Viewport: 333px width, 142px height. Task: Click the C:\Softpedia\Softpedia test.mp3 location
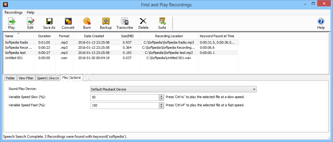(x=169, y=53)
